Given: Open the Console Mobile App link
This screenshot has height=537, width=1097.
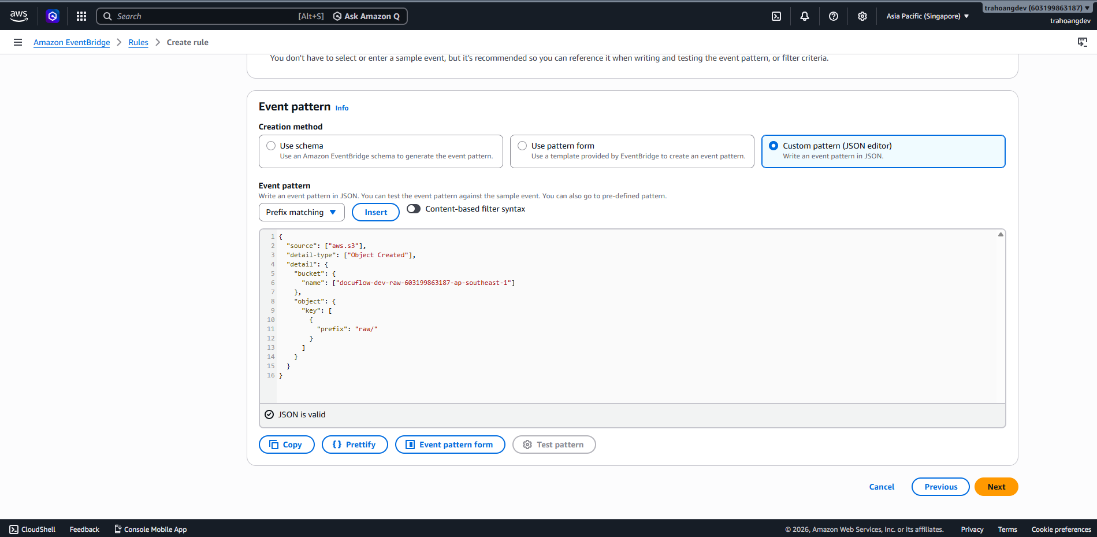Looking at the screenshot, I should tap(150, 529).
